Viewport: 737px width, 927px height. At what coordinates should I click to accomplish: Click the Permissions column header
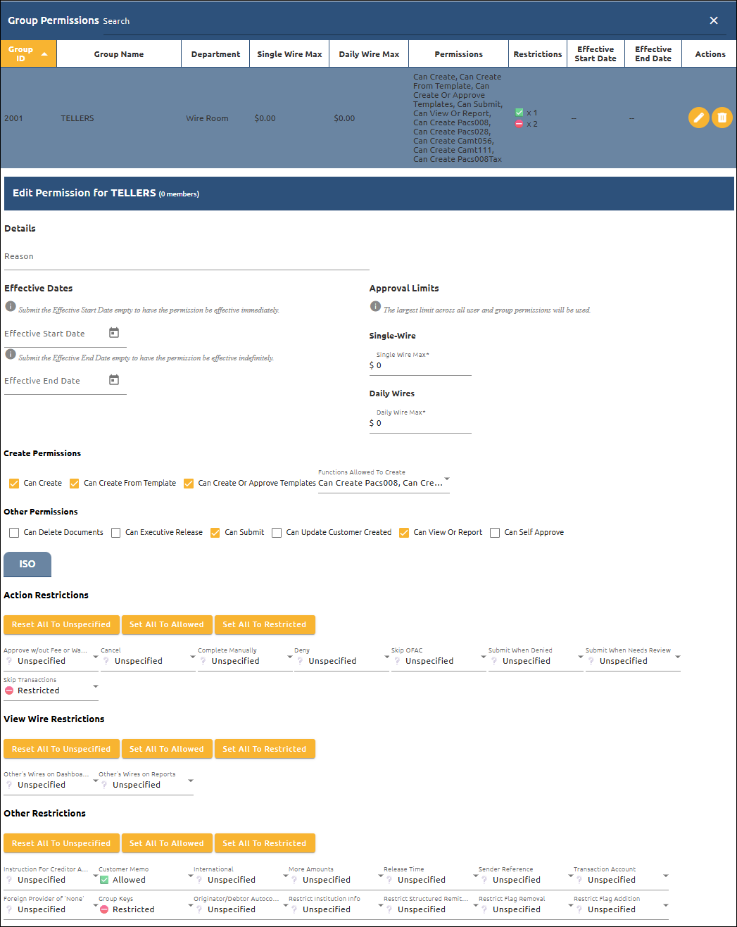[x=458, y=54]
